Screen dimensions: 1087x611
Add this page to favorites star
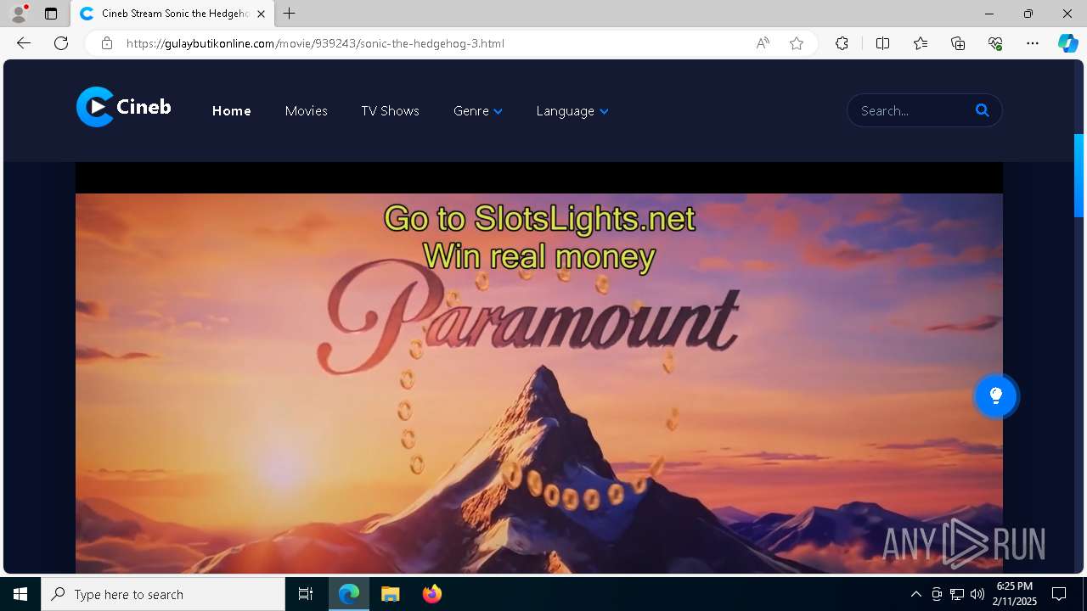coord(797,43)
